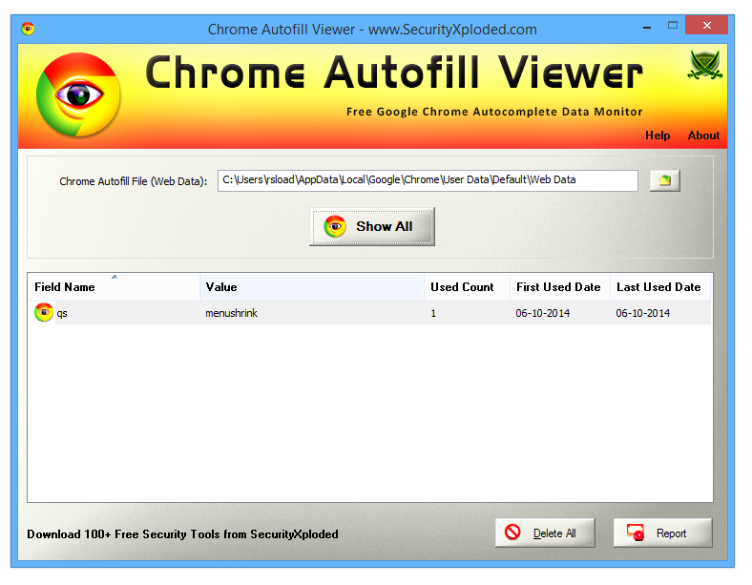Screen dimensions: 752x585
Task: Open the About link
Action: pyautogui.click(x=703, y=136)
